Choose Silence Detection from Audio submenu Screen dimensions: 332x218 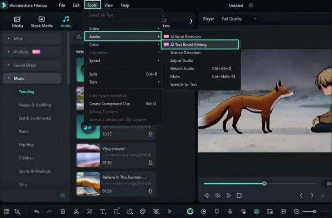(185, 53)
